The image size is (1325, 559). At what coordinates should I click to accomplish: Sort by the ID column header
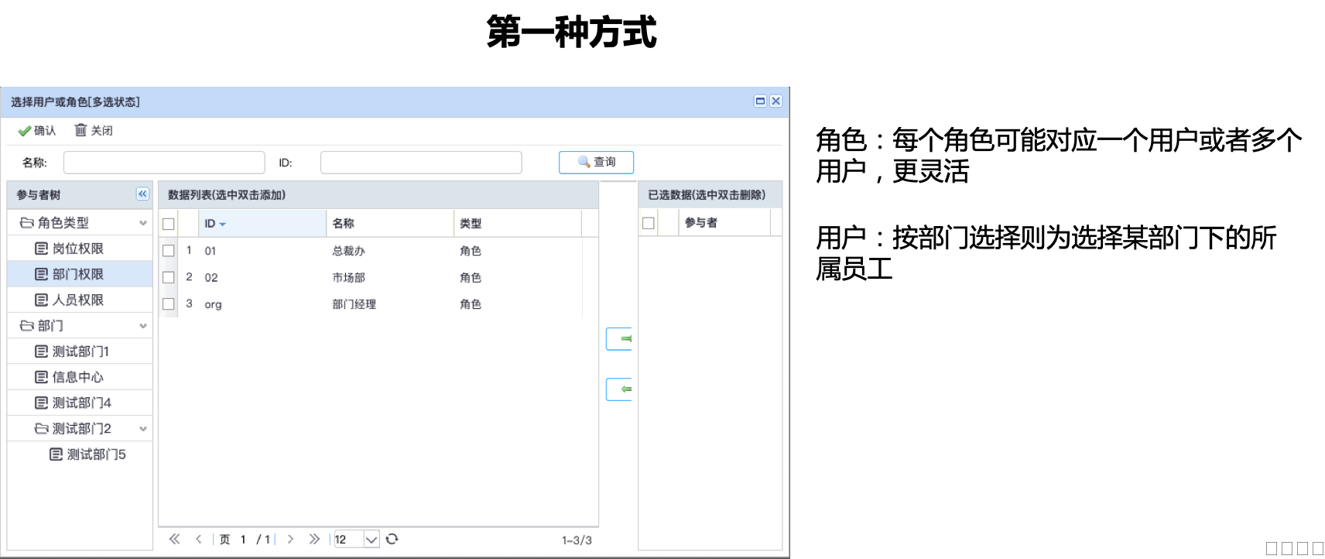pyautogui.click(x=262, y=224)
